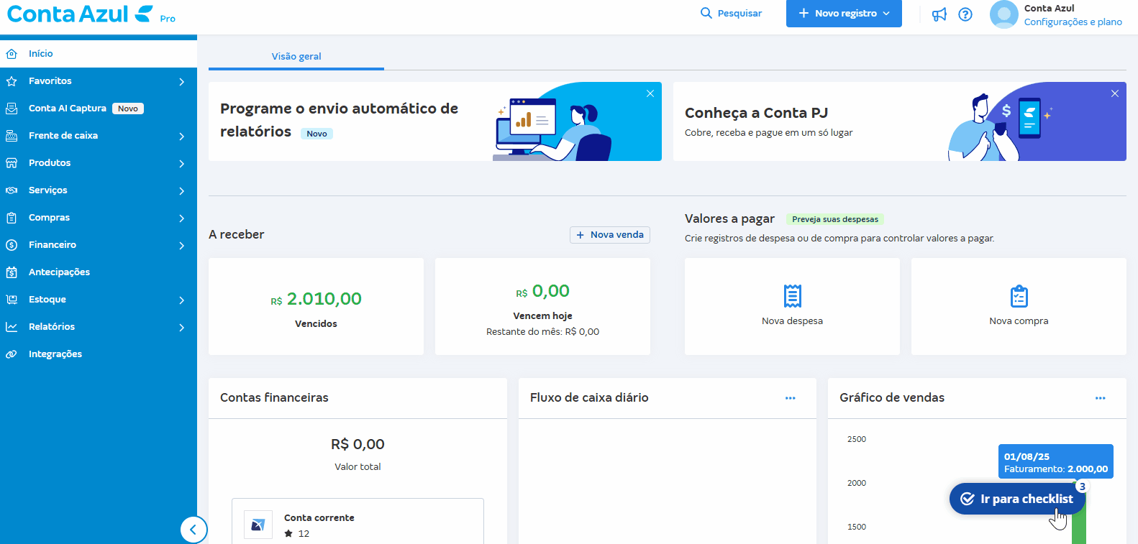
Task: Click the 01/08/25 Faturamento tooltip
Action: pos(1056,461)
